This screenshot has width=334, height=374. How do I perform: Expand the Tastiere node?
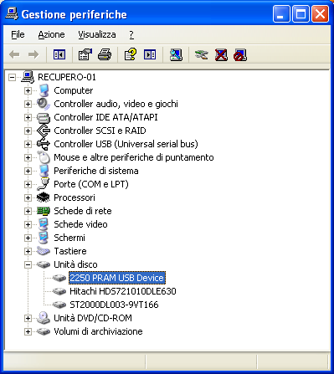[x=28, y=251]
